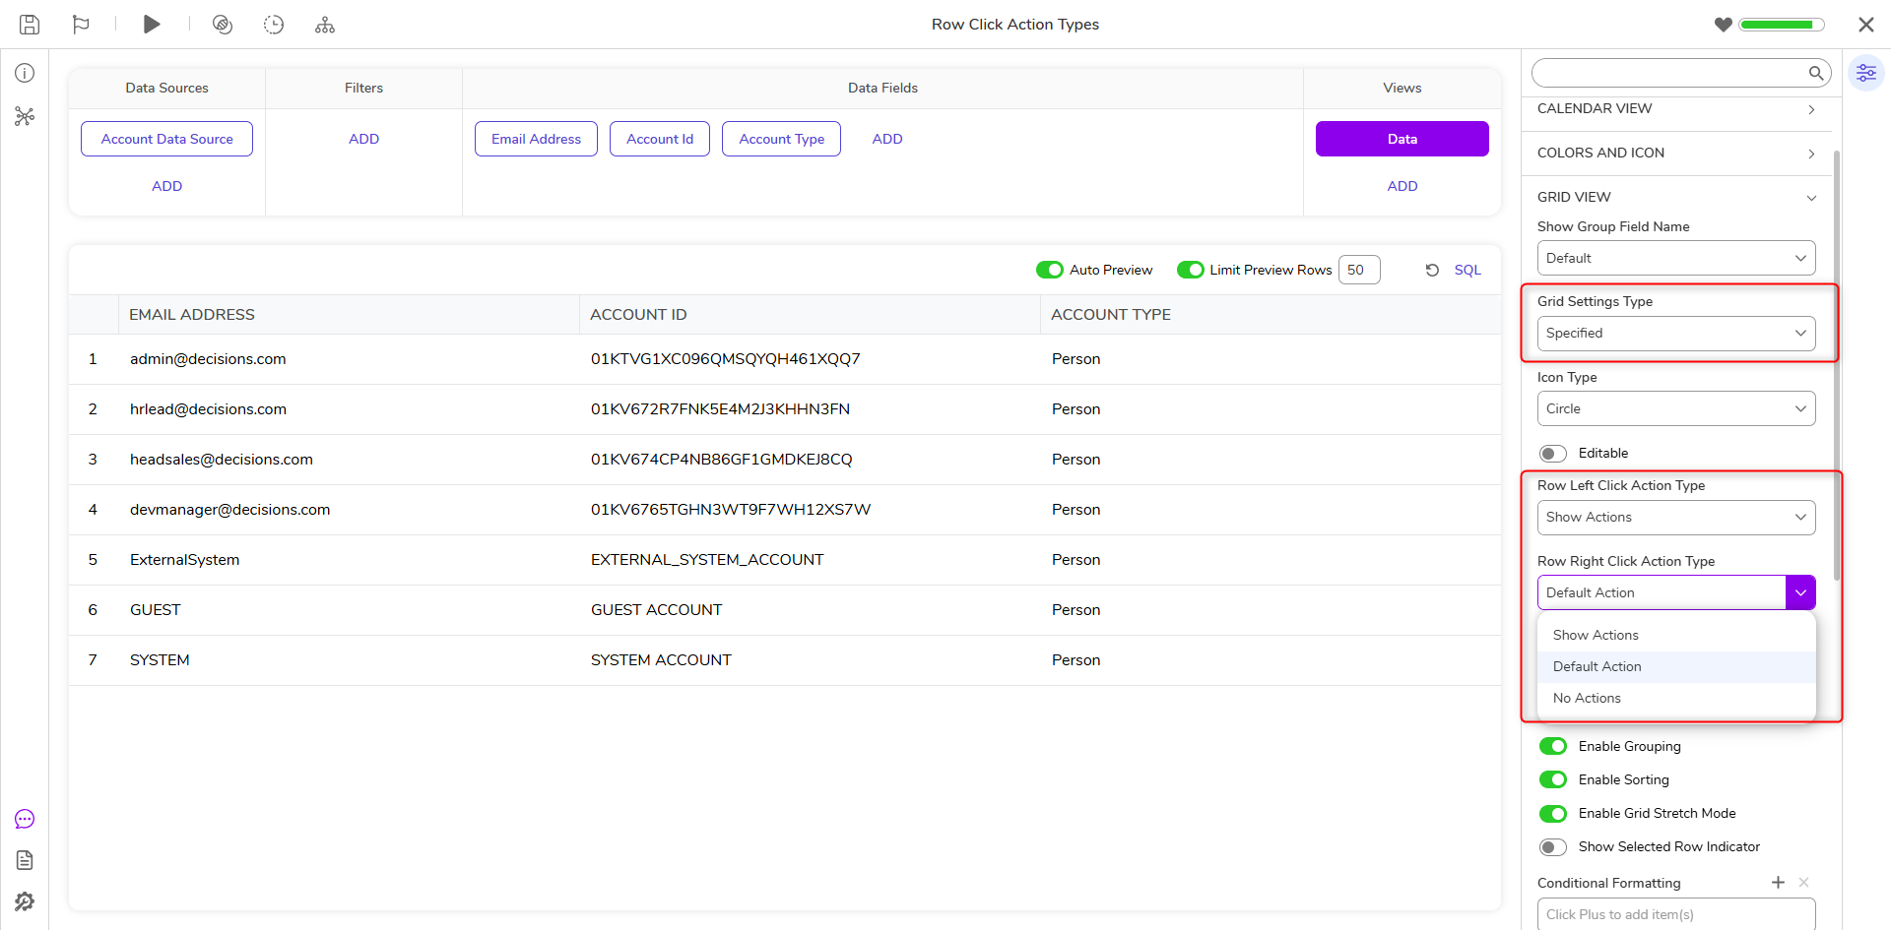Open the Account Type data field
Screen dimensions: 1891x930
pyautogui.click(x=782, y=139)
